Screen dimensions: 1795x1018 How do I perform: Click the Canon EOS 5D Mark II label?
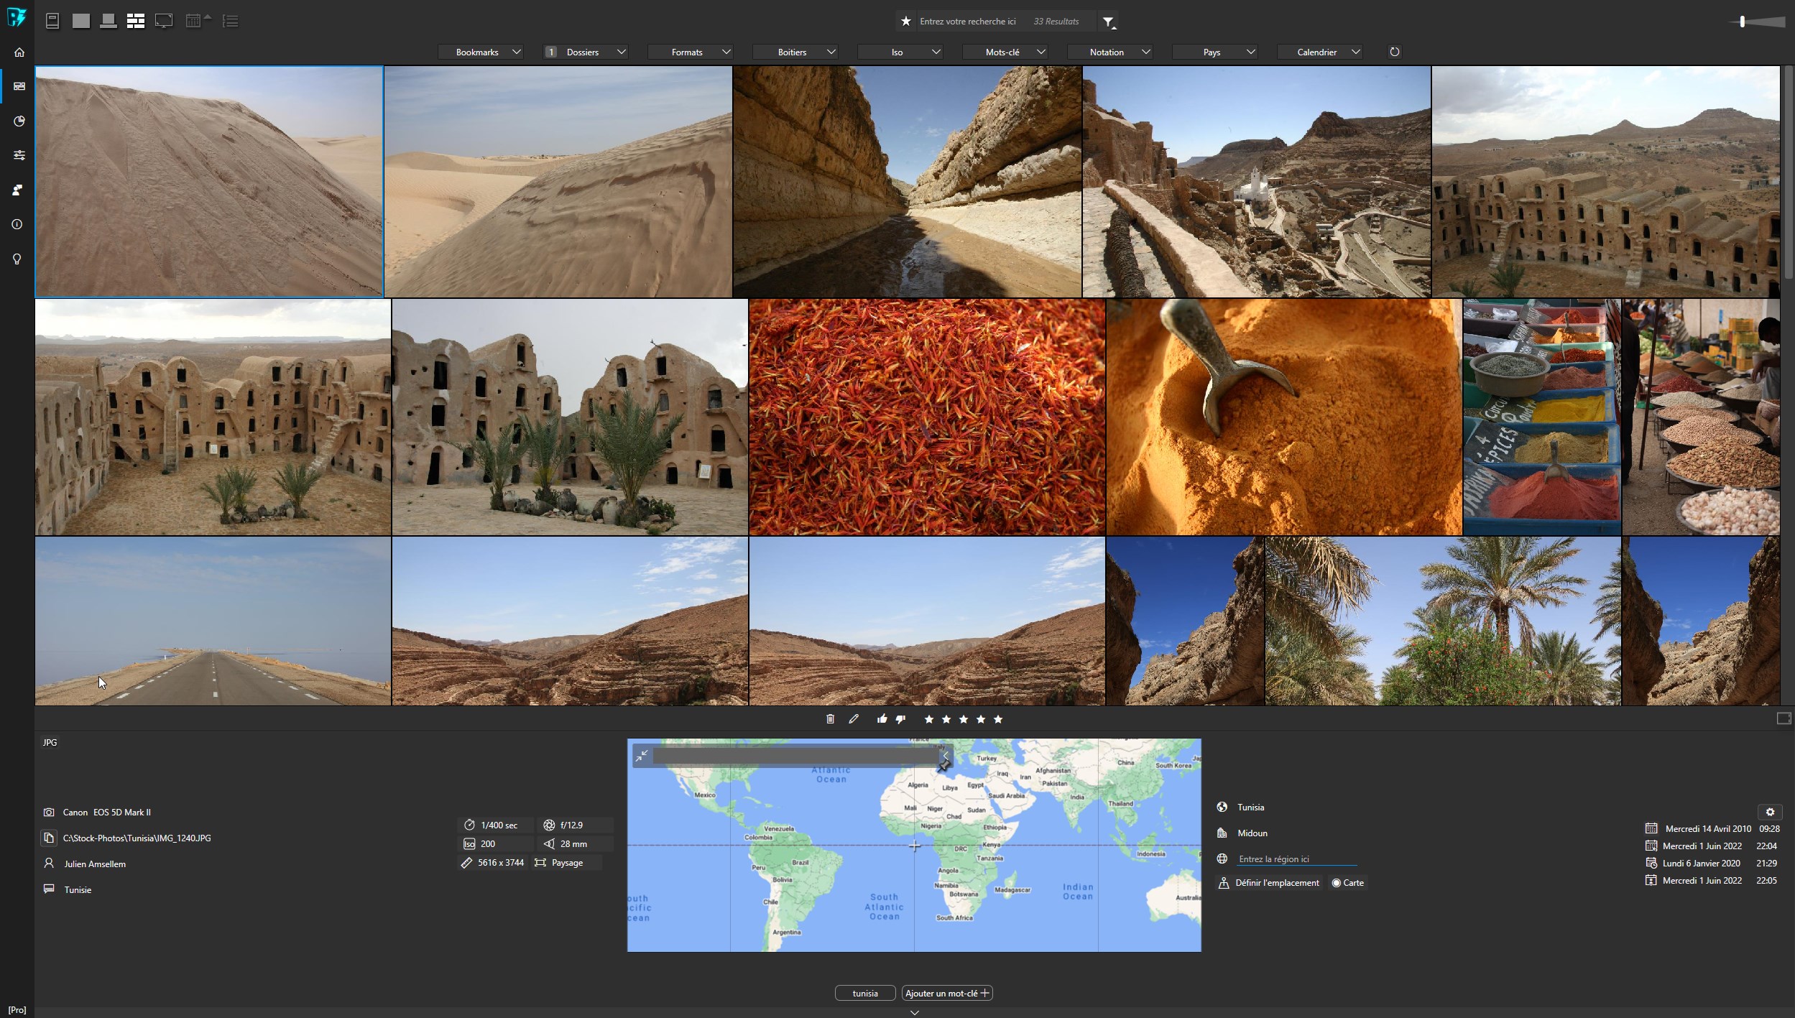[x=107, y=813]
